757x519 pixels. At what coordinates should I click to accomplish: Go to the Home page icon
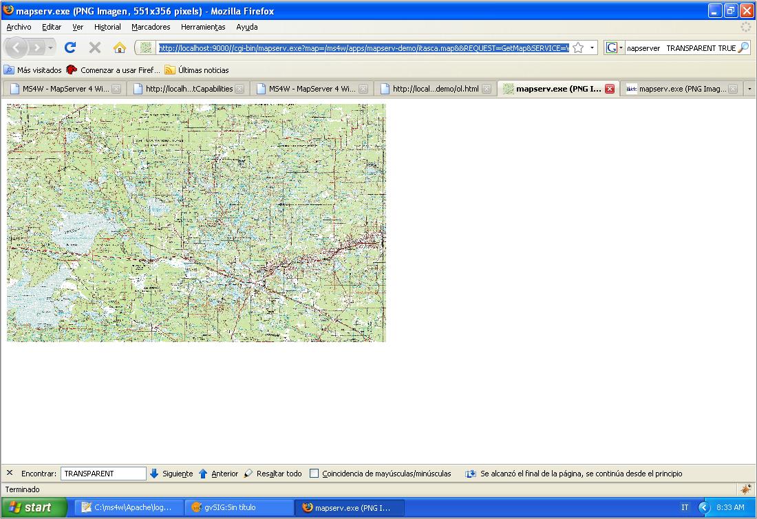pos(119,47)
